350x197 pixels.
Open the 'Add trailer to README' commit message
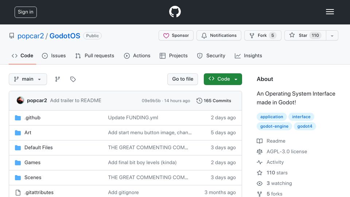coord(76,101)
